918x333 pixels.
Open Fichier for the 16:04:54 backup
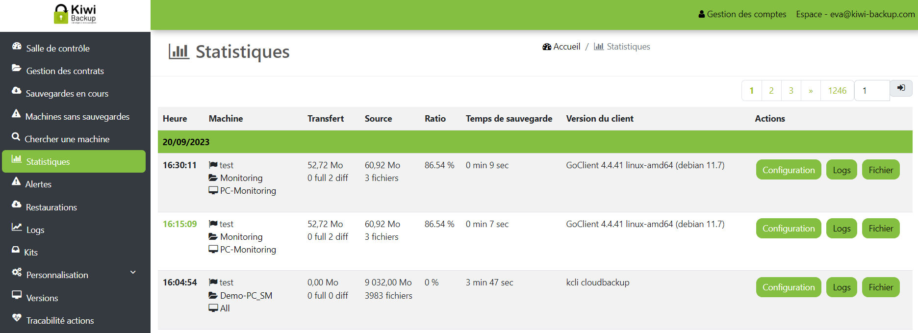(x=881, y=287)
